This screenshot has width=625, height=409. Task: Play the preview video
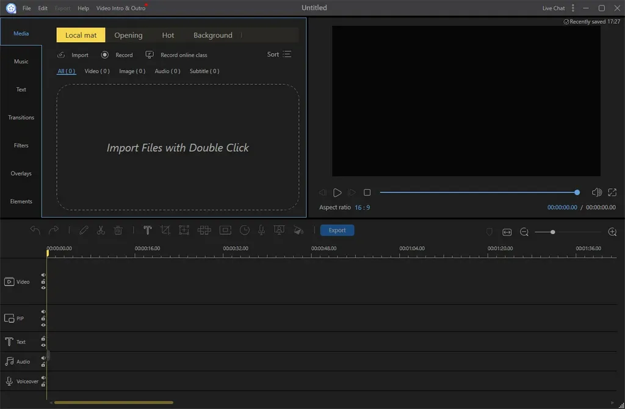tap(337, 193)
